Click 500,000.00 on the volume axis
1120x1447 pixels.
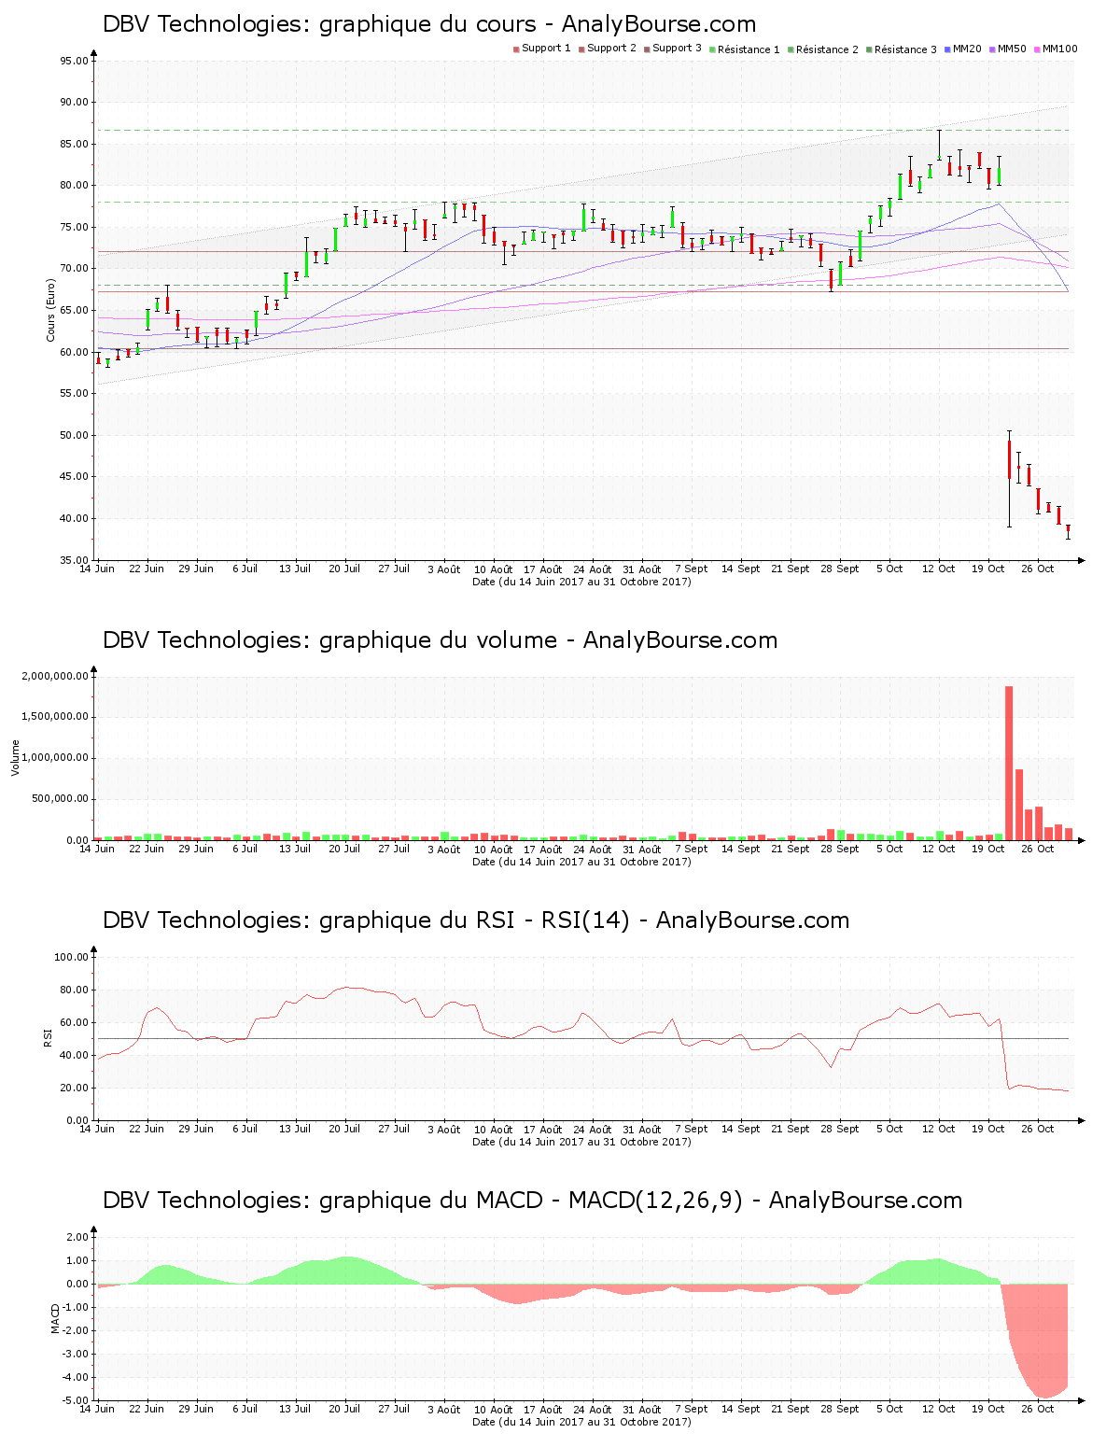pyautogui.click(x=60, y=800)
